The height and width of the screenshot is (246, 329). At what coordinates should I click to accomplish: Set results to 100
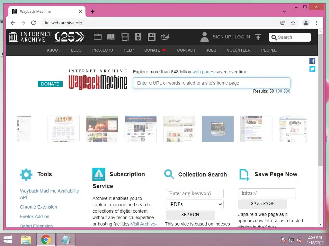coord(279,91)
